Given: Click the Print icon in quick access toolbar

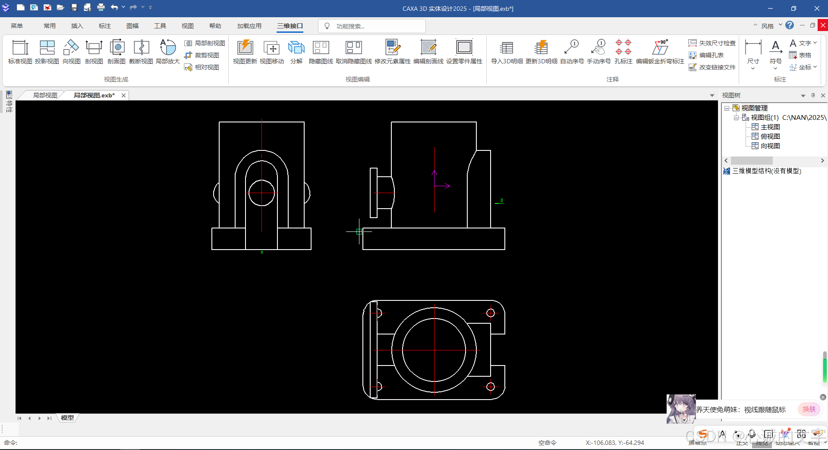Looking at the screenshot, I should coord(101,7).
